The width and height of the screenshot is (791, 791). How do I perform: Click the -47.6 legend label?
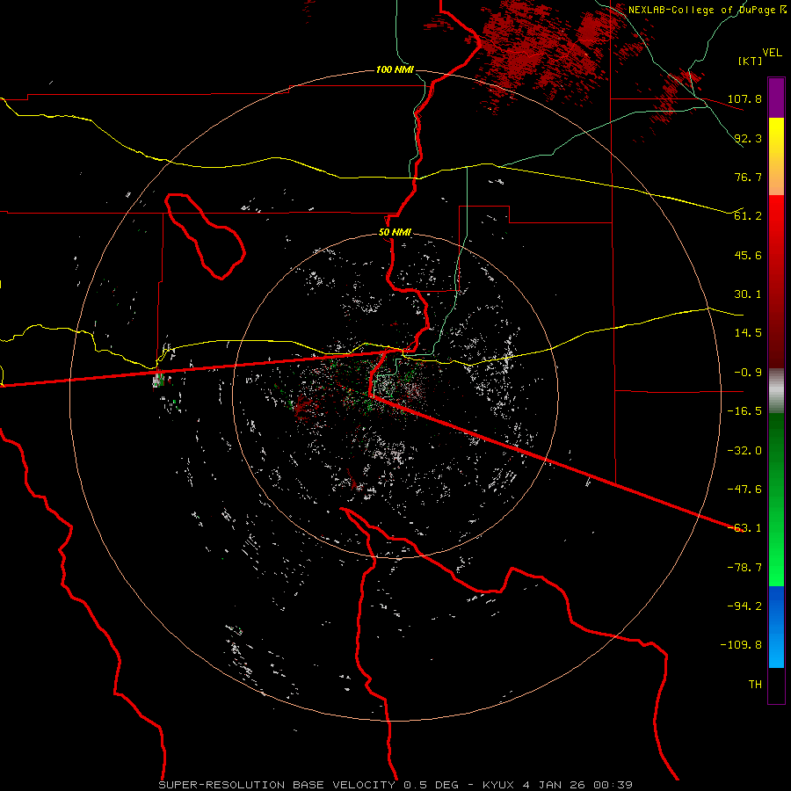click(744, 490)
